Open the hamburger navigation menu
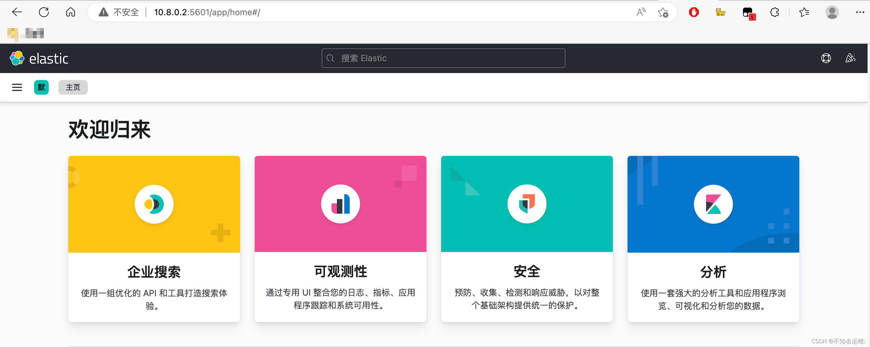870x347 pixels. click(x=17, y=87)
